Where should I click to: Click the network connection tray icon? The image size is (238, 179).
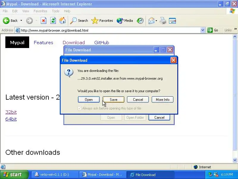pos(216,175)
